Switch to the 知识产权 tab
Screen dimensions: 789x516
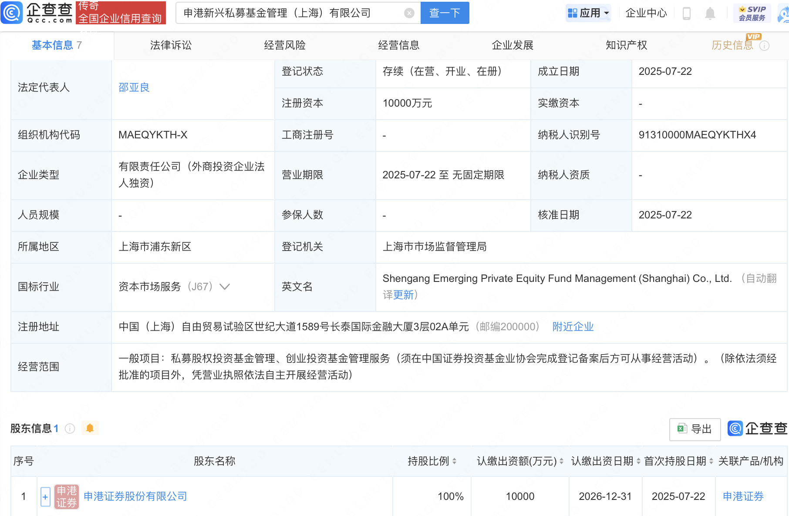point(626,45)
